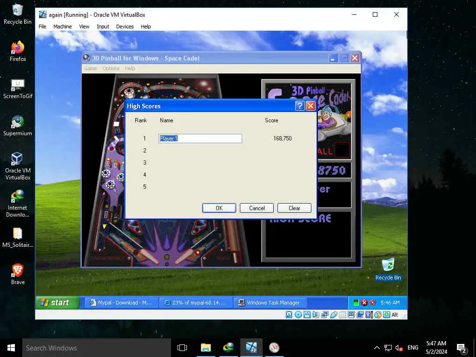Click OK in the High Scores dialog
This screenshot has height=357, width=476.
click(219, 208)
